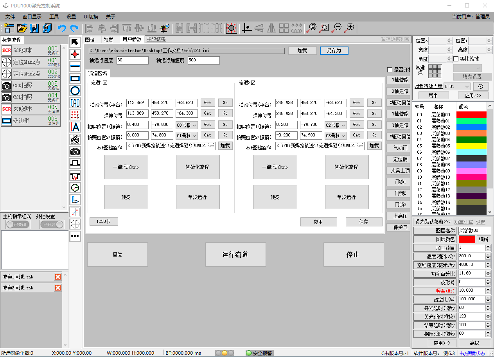Click the undo arrow icon
This screenshot has height=357, width=494.
pyautogui.click(x=61, y=28)
